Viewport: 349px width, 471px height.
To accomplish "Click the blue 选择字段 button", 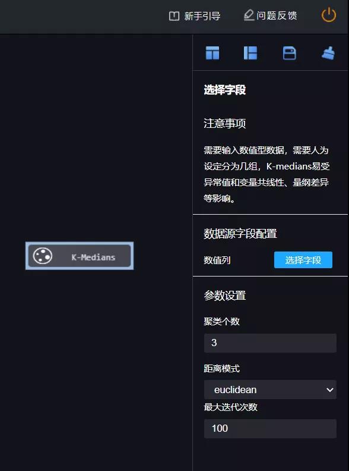I will [x=303, y=260].
